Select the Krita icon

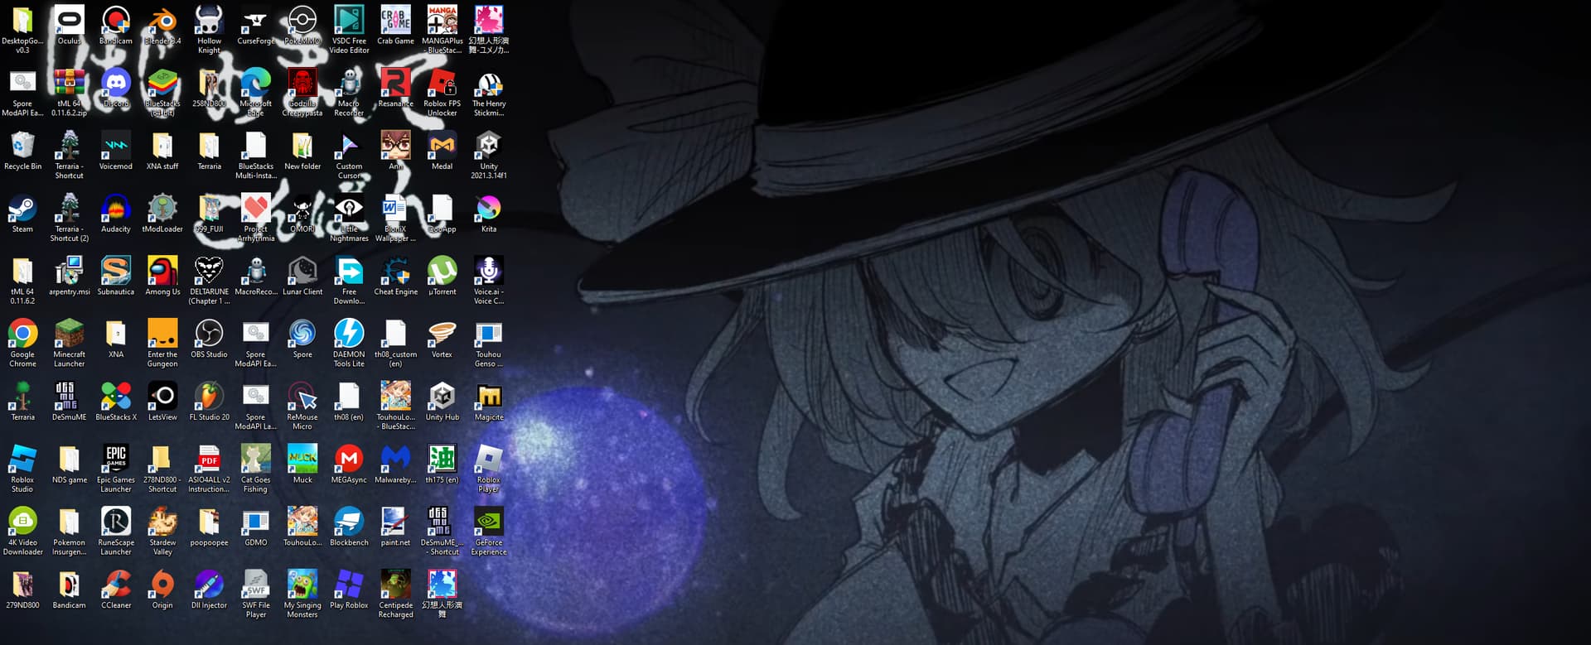(489, 209)
